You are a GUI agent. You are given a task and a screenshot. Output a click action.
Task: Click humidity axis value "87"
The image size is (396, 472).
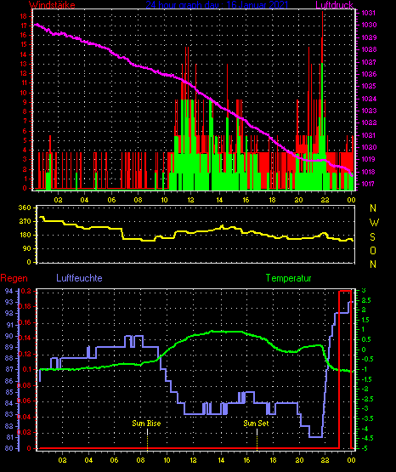coord(9,370)
